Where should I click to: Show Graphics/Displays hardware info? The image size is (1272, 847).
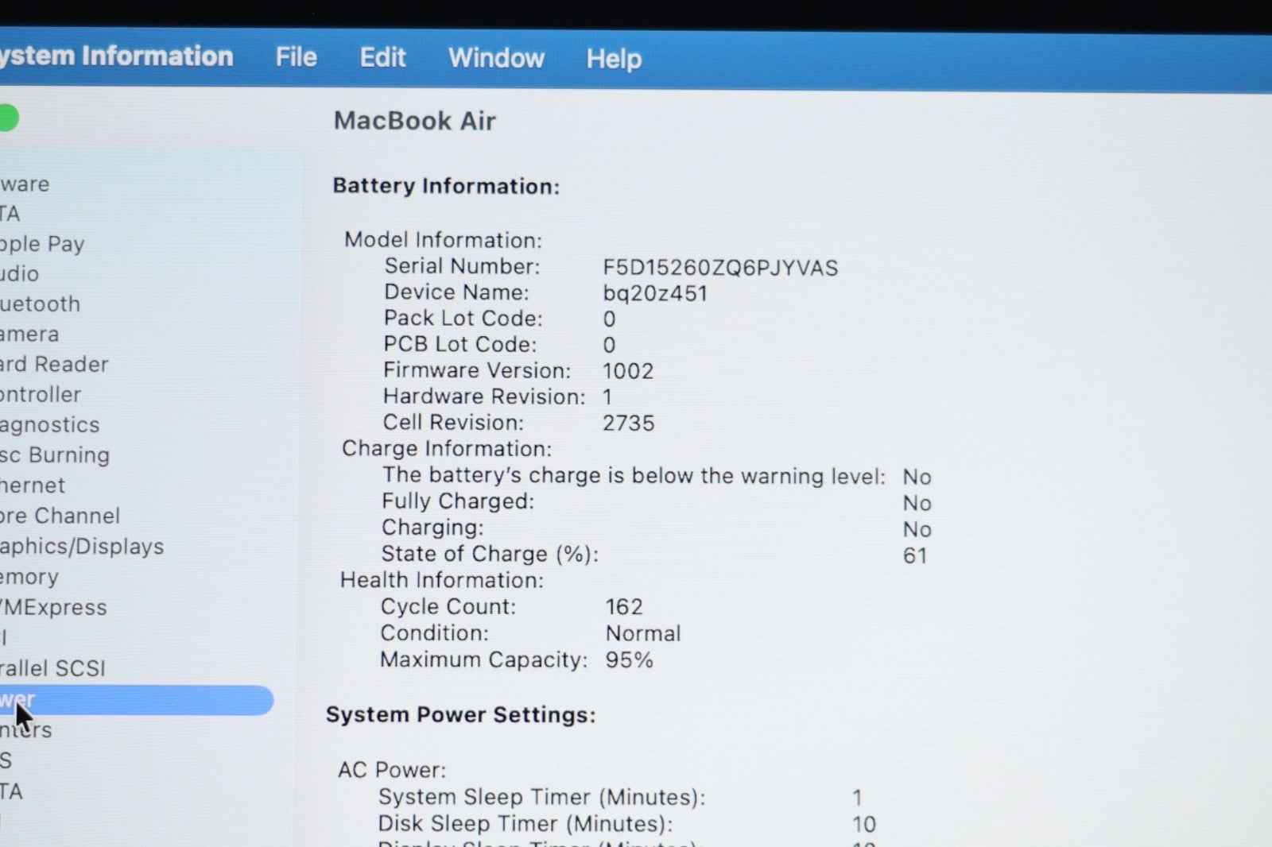pos(82,547)
